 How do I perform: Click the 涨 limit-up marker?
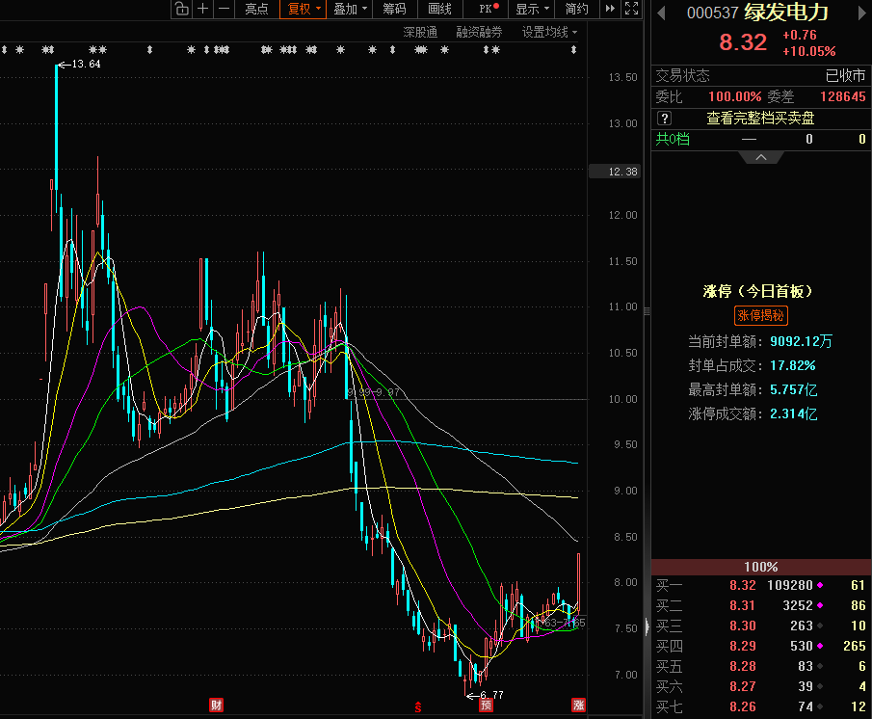(x=578, y=706)
